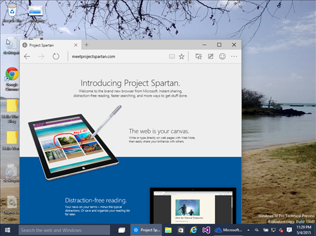This screenshot has width=316, height=236.
Task: Open Visual Studio from the taskbar
Action: [x=206, y=230]
